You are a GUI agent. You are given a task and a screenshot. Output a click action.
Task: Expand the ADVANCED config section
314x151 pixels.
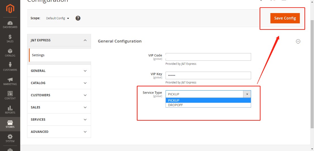59,132
